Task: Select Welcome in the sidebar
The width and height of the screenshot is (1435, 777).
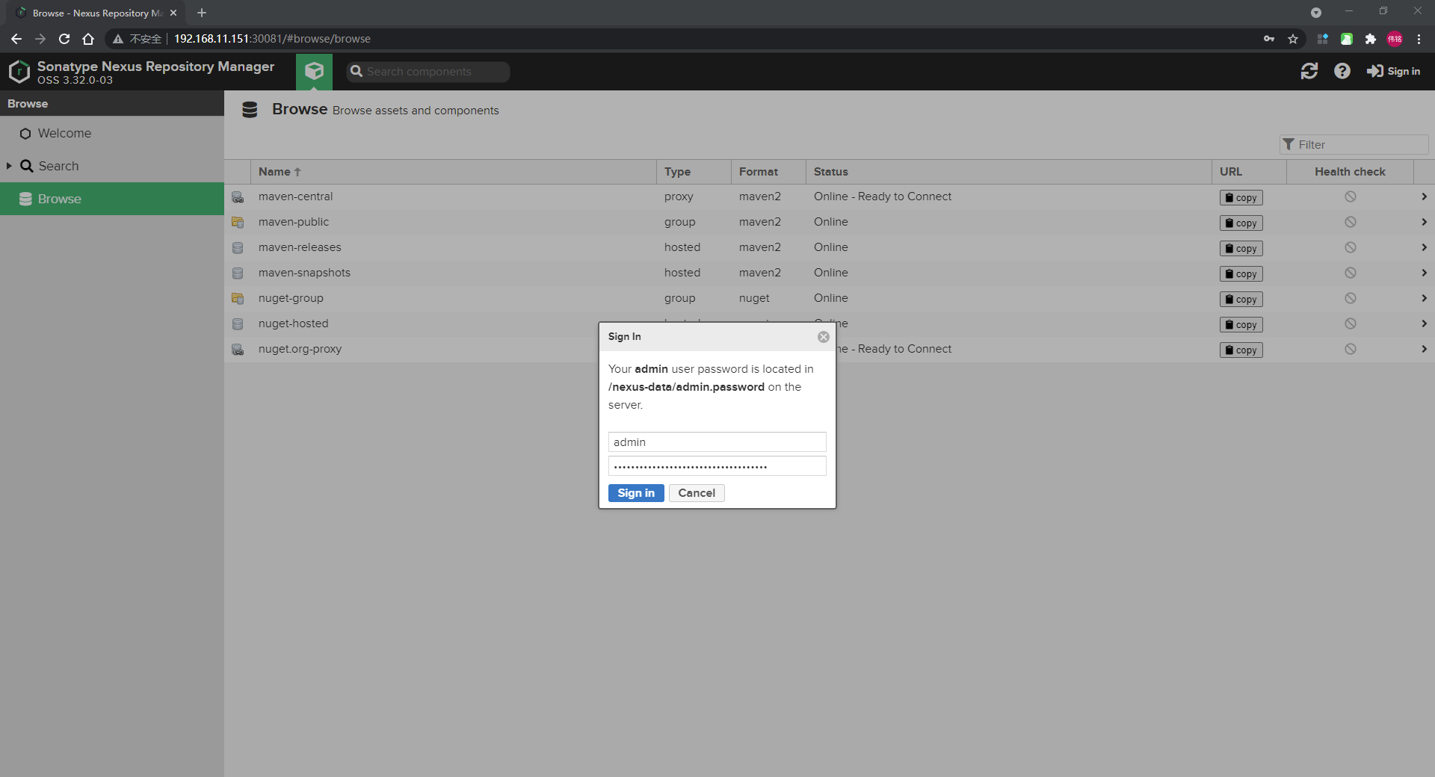Action: point(112,133)
